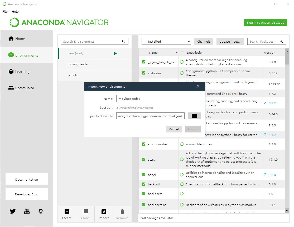Click the Import button in the dialog
Viewport: 294px width, 227px height.
click(x=193, y=129)
